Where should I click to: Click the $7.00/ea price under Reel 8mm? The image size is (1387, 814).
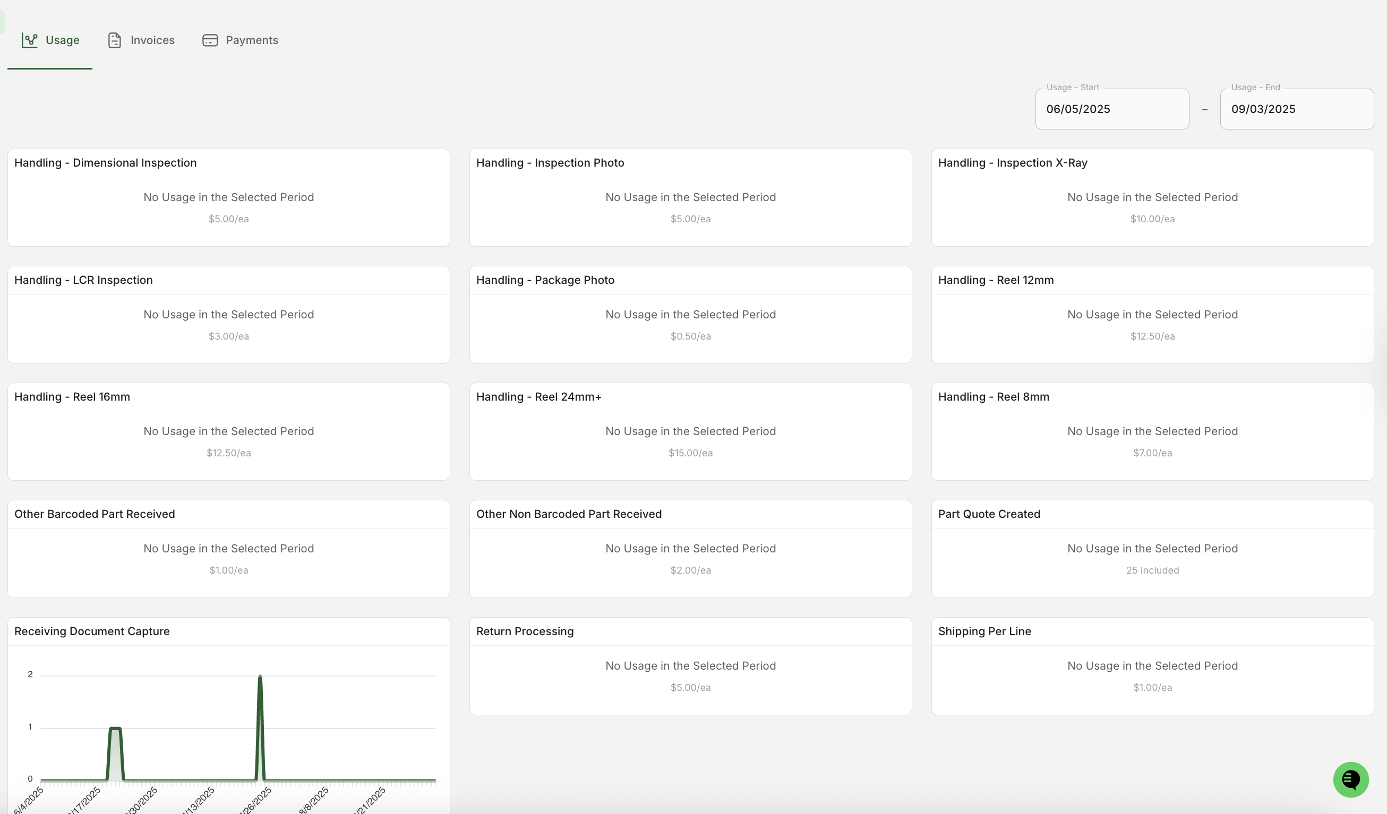[x=1152, y=453]
